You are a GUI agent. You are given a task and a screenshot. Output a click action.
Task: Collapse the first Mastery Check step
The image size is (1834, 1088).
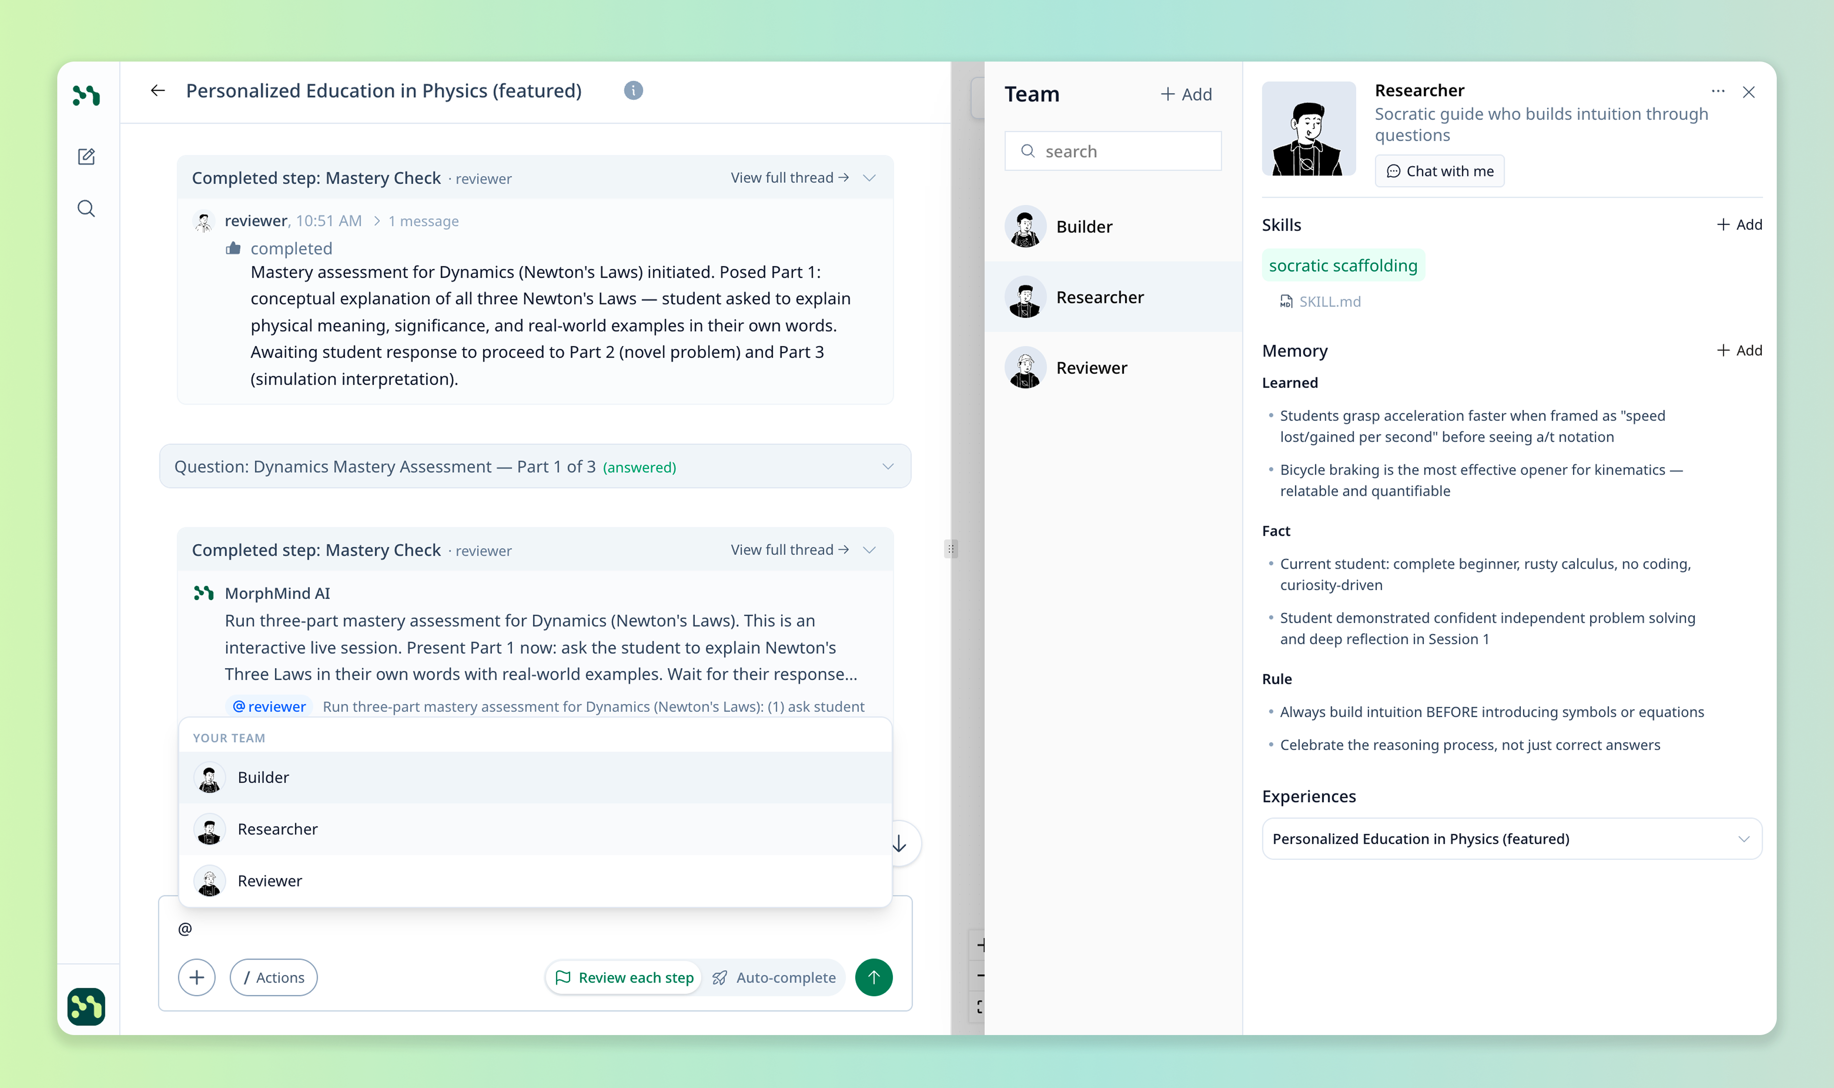pos(870,178)
